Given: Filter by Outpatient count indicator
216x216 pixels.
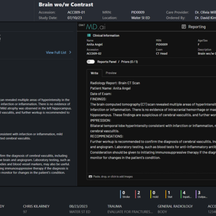Looking at the screenshot, I should 201,194.
